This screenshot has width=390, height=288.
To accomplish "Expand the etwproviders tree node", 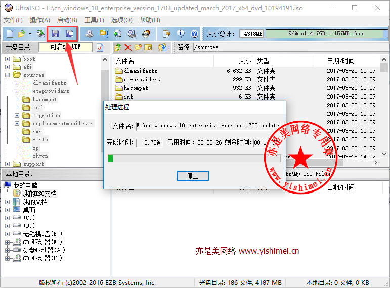I will point(17,91).
